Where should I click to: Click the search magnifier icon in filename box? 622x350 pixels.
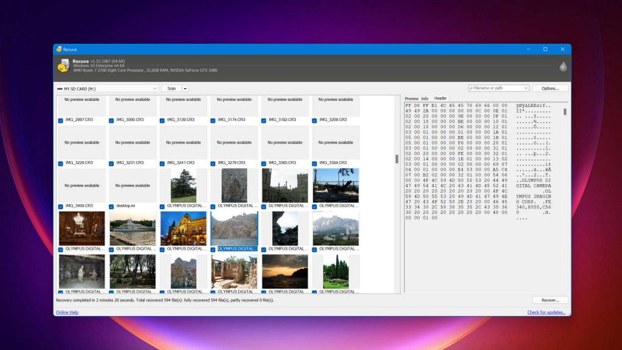(472, 89)
